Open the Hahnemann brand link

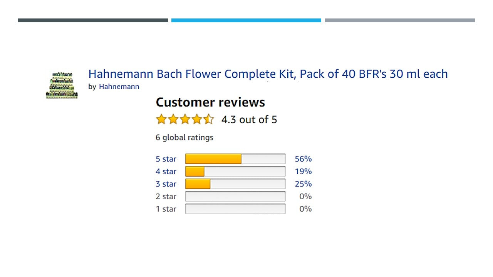(x=119, y=87)
